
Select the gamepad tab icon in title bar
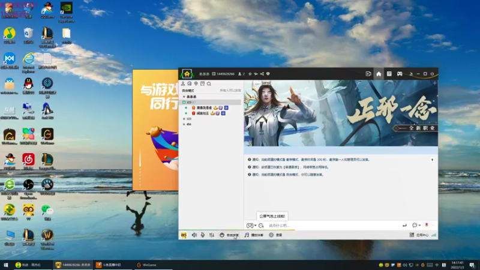[400, 74]
